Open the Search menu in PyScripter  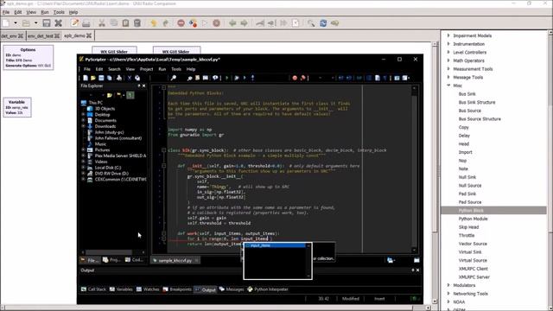pyautogui.click(x=114, y=69)
